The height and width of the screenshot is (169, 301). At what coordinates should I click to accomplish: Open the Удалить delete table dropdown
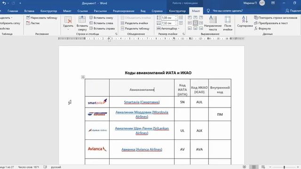[68, 23]
